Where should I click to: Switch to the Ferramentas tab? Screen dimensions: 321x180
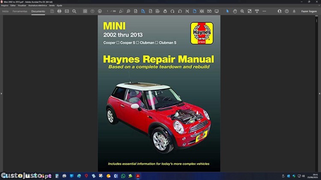click(x=20, y=11)
